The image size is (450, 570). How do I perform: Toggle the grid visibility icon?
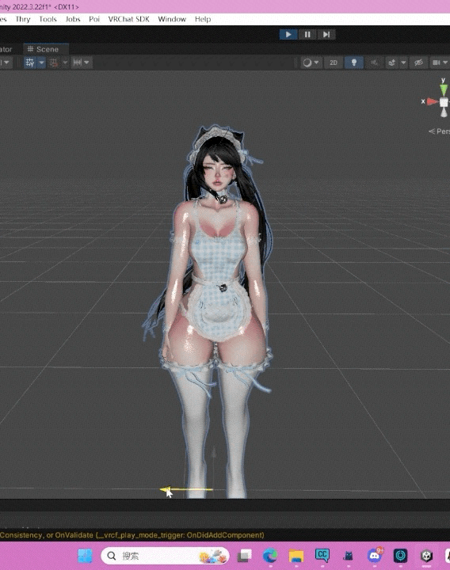30,63
